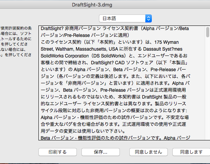Click the 印刷する print button
The image size is (210, 164).
57,152
